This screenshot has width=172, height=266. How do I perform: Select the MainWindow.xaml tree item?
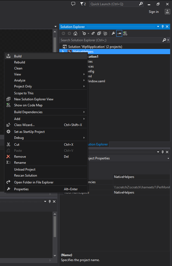click(x=96, y=81)
